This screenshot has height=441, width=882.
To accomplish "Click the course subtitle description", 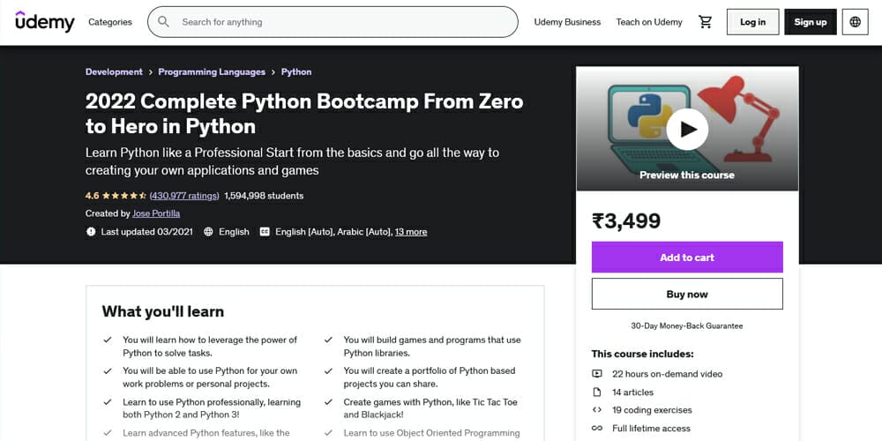I will pyautogui.click(x=293, y=161).
